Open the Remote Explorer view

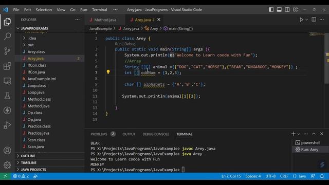(x=7, y=81)
